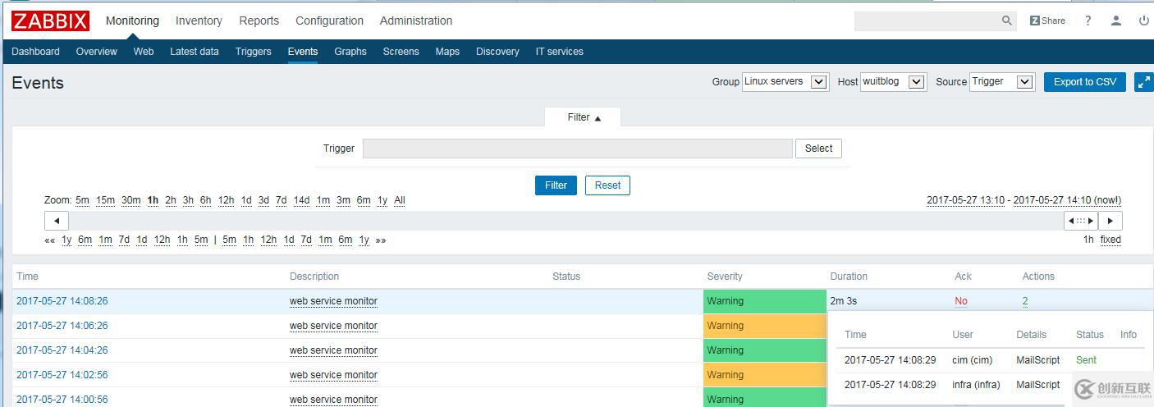
Task: Toggle the fixed period link
Action: [x=1110, y=240]
